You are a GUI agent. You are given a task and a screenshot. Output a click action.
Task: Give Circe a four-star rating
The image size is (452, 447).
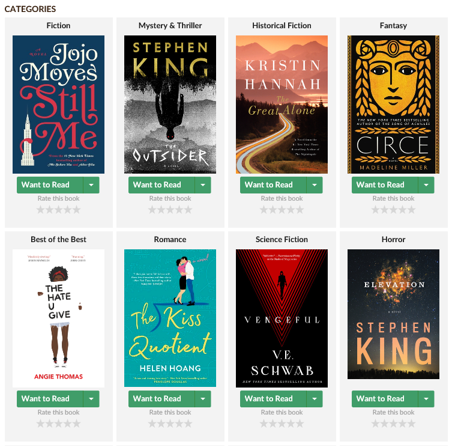[x=402, y=210]
